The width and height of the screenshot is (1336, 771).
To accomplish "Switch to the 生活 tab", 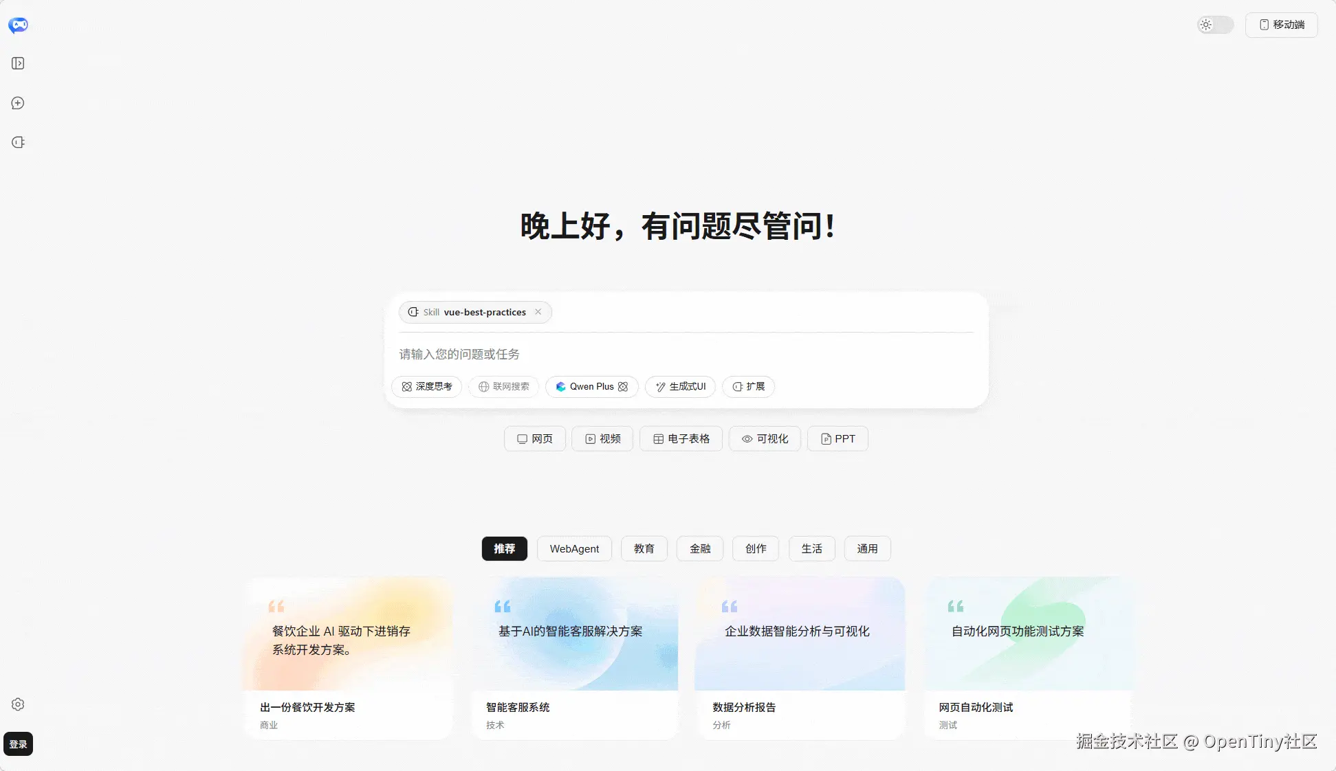I will pos(812,548).
